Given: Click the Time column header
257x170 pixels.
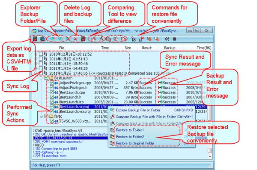Looking at the screenshot, I should pos(105,48).
